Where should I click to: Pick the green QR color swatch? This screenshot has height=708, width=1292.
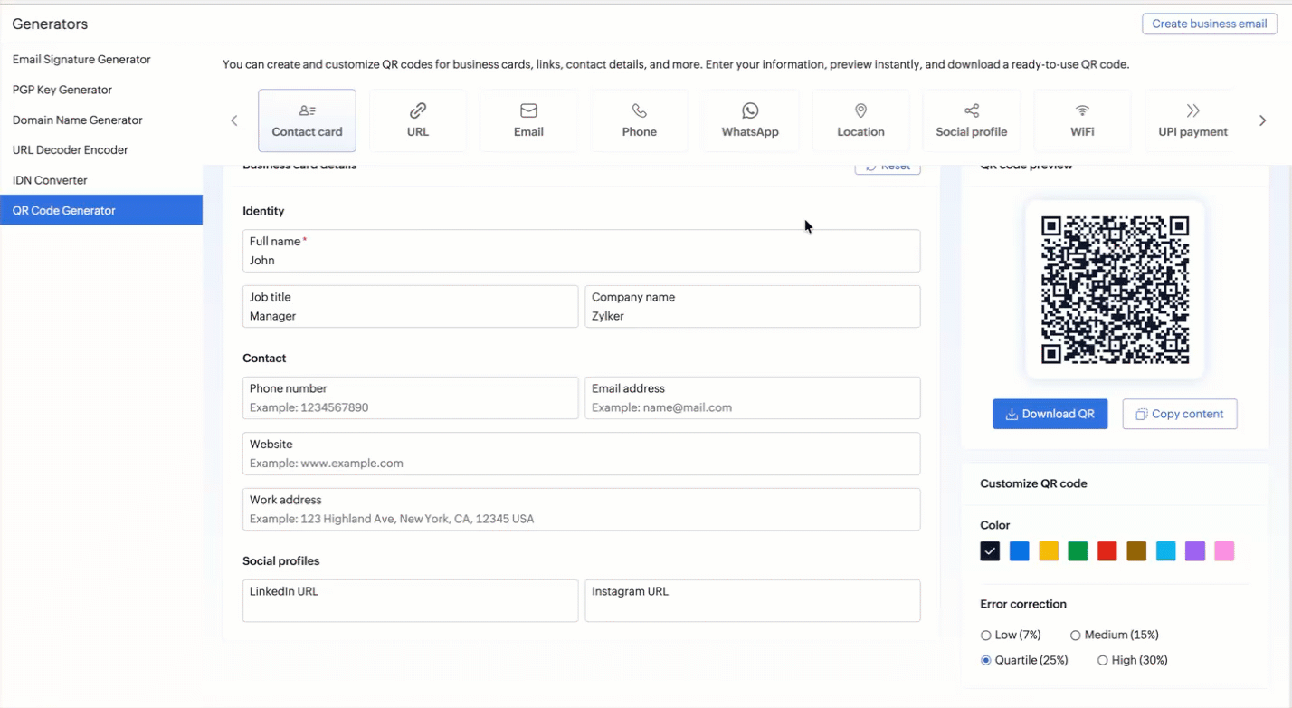click(x=1078, y=551)
